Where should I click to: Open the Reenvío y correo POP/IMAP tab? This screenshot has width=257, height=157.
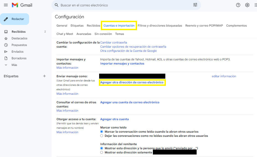point(204,25)
